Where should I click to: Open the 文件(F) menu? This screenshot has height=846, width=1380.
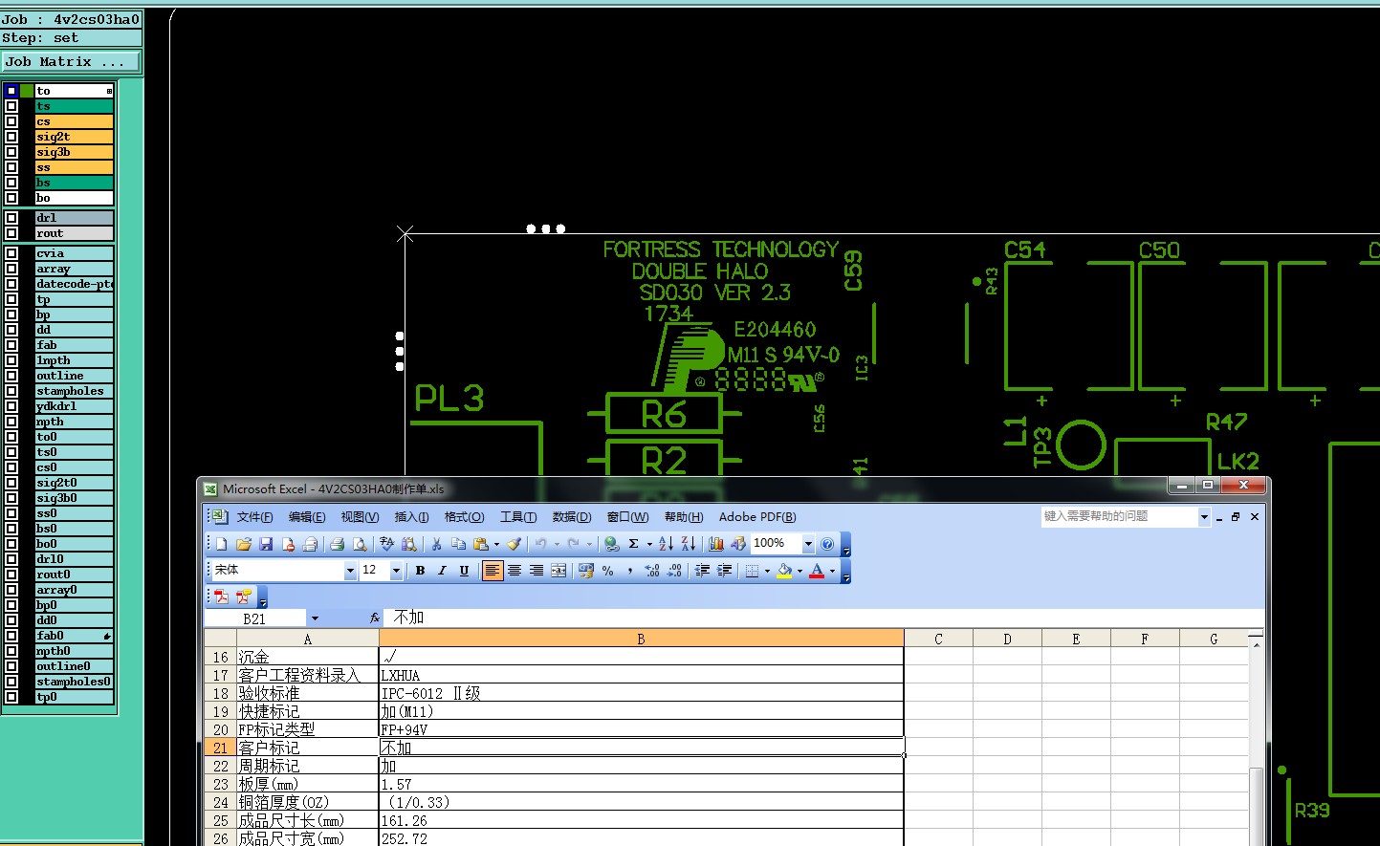click(254, 517)
